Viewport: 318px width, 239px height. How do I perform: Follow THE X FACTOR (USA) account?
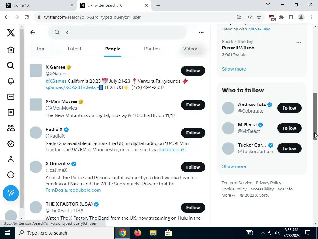[x=193, y=208]
